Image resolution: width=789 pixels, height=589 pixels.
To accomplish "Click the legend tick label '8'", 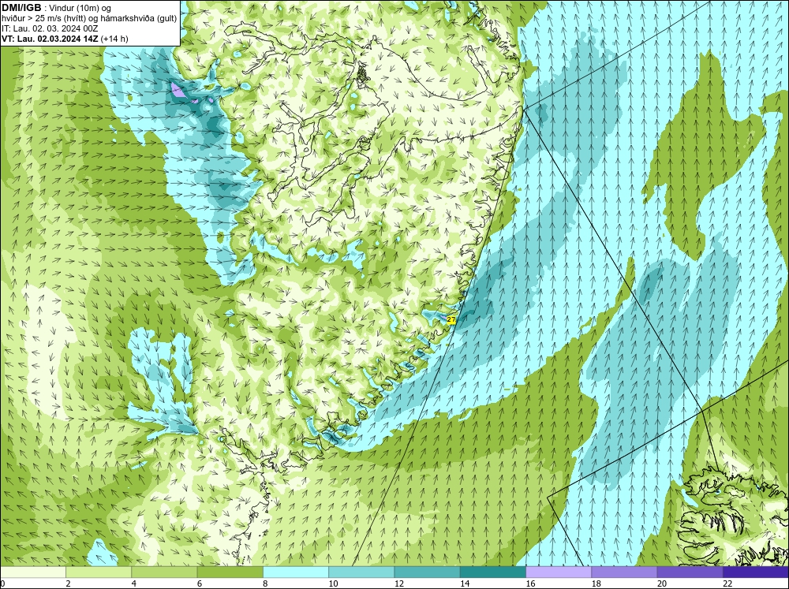I will [265, 583].
